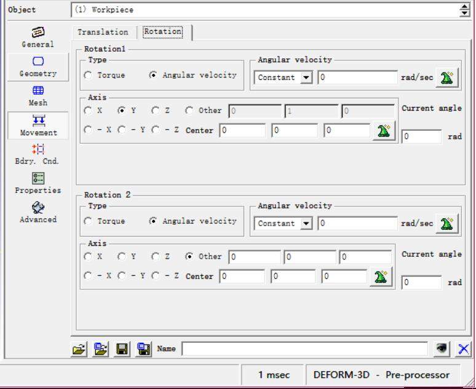Click Rotation1 angular velocity function wizard icon
The image size is (476, 389).
(x=447, y=77)
